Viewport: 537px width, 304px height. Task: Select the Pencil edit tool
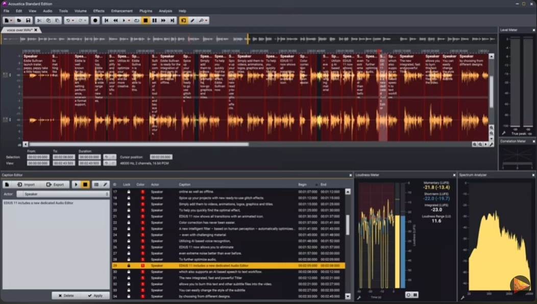click(x=192, y=20)
